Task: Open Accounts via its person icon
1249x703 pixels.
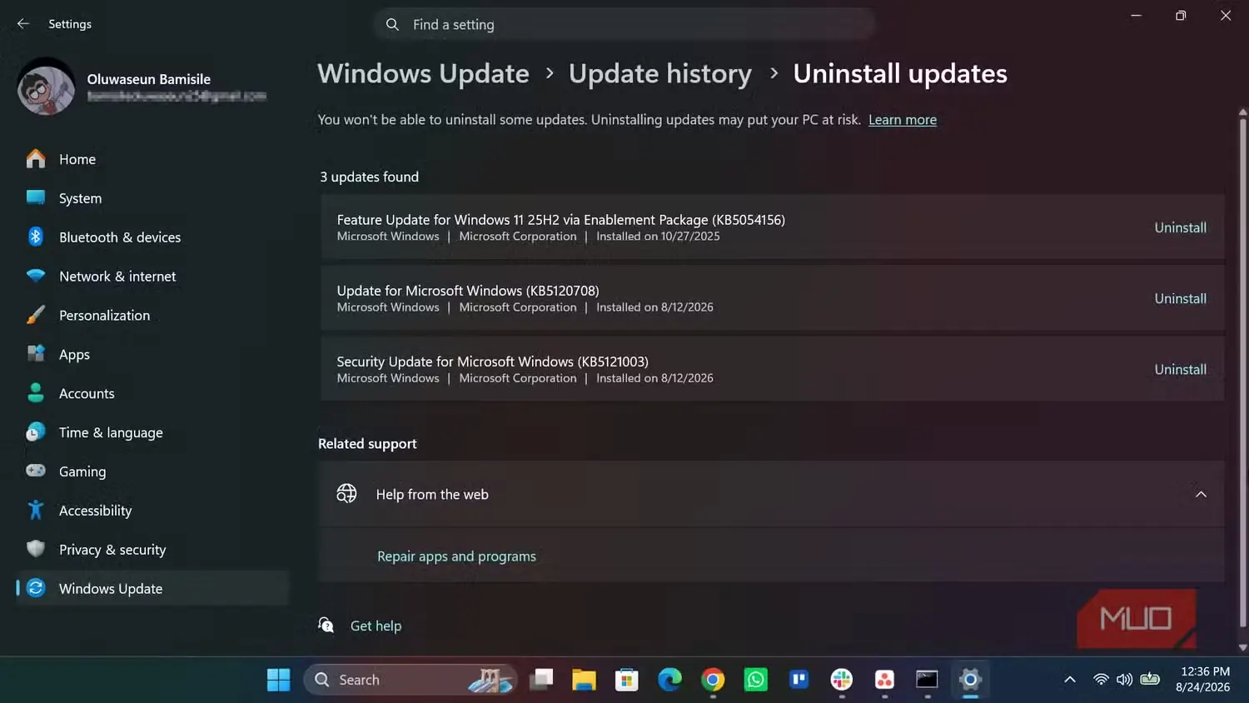Action: click(x=36, y=393)
